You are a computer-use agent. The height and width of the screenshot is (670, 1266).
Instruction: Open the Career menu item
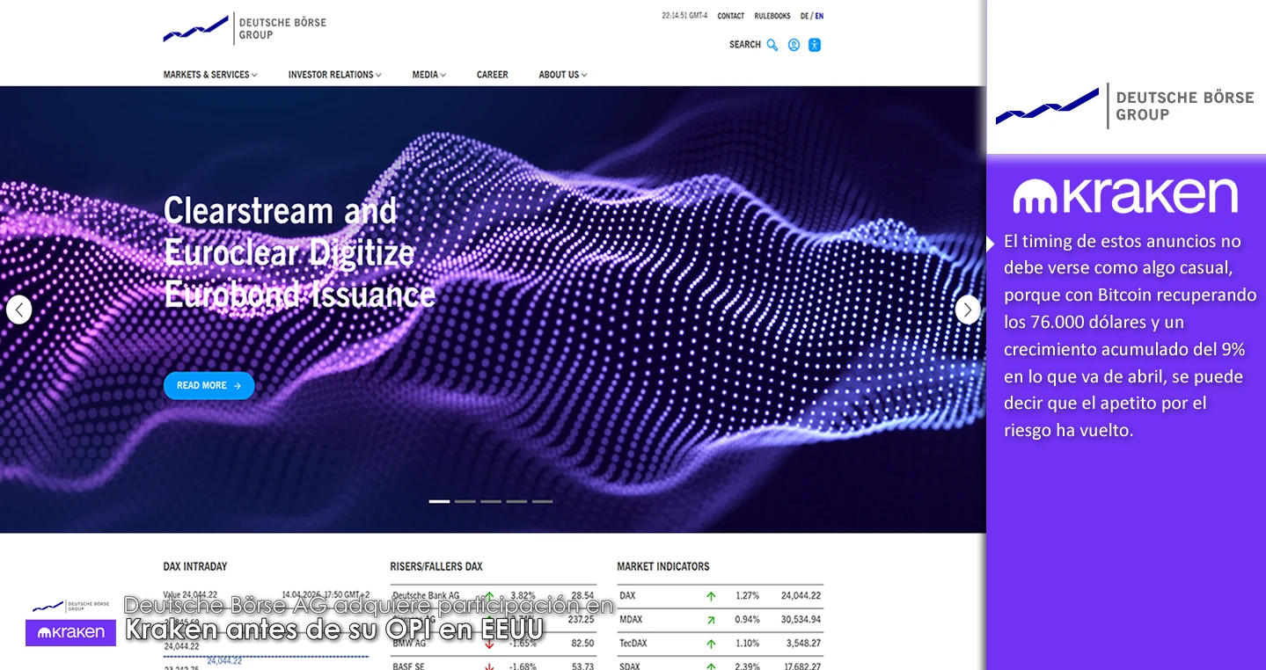click(x=492, y=75)
